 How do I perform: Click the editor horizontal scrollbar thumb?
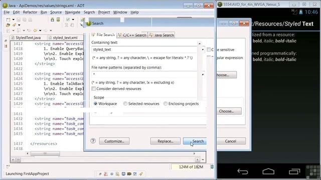point(45,153)
